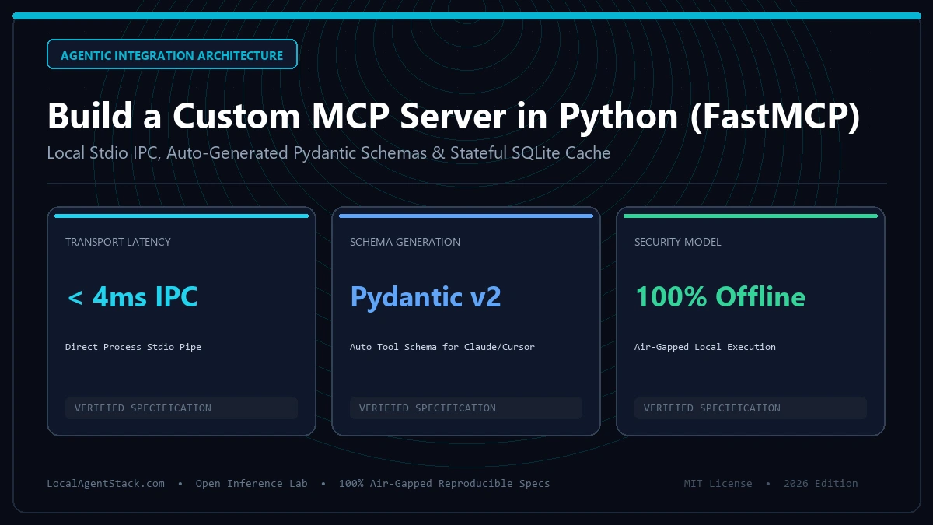933x525 pixels.
Task: Click the subtitle about Local Stdio IPC
Action: [329, 153]
